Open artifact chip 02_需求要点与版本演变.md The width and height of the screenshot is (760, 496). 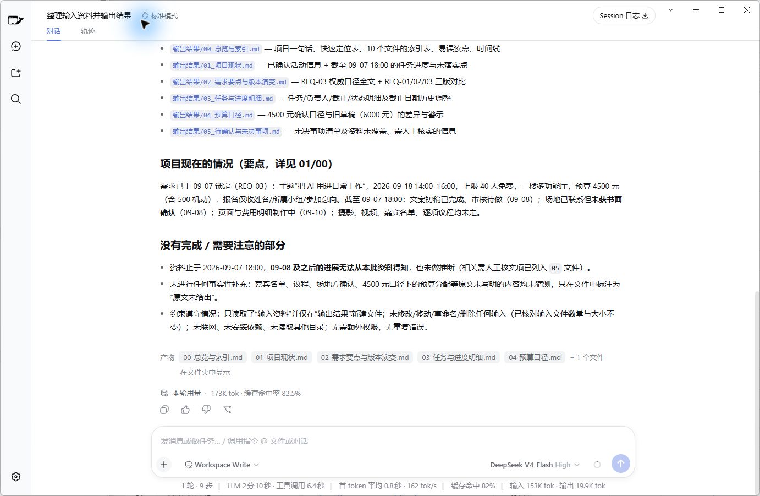365,357
